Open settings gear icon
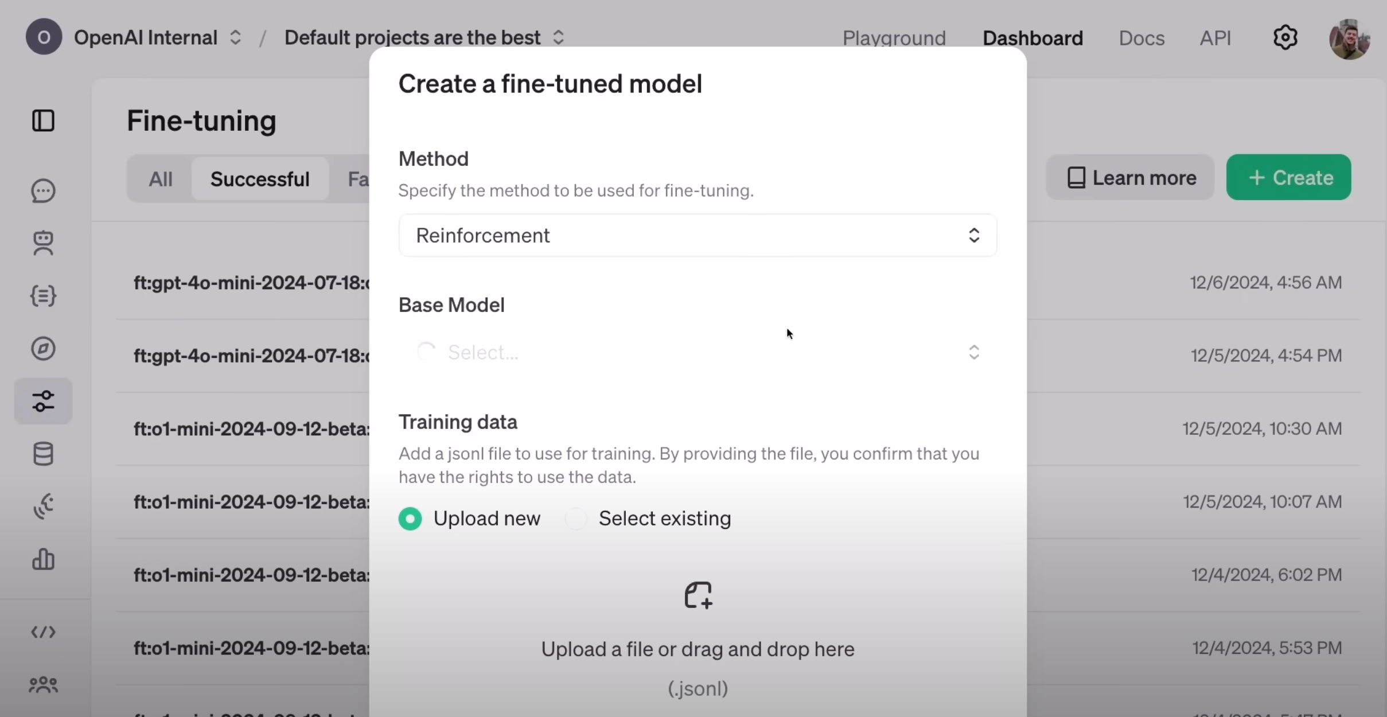1387x717 pixels. (1285, 38)
